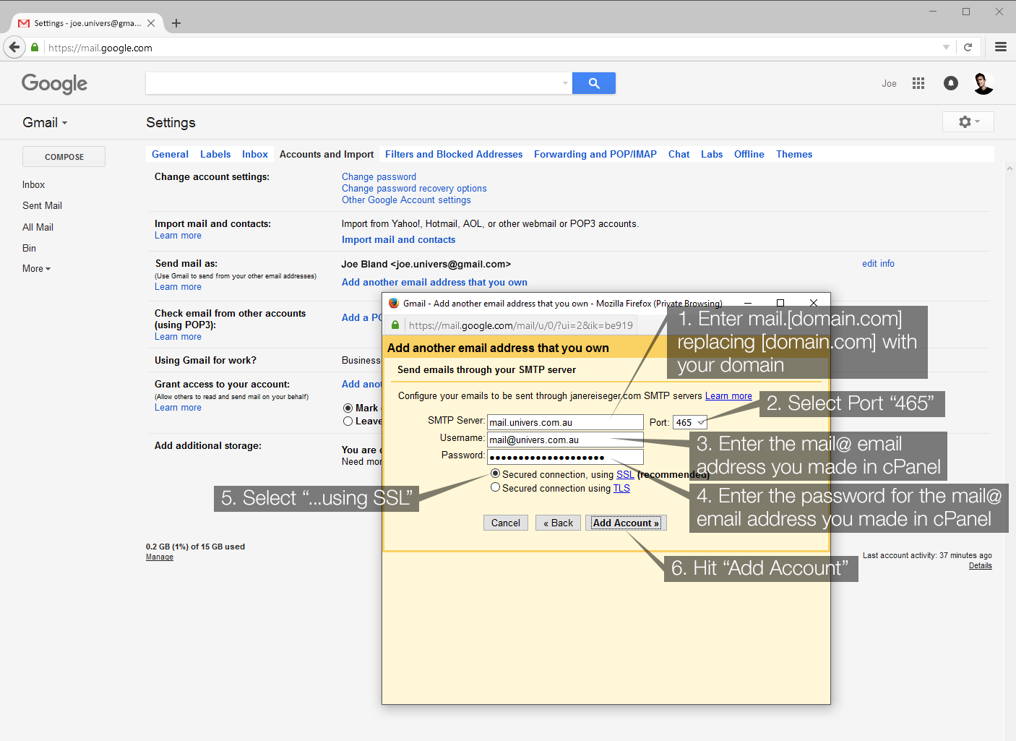
Task: Open Filters and Blocked Addresses tab
Action: (454, 154)
